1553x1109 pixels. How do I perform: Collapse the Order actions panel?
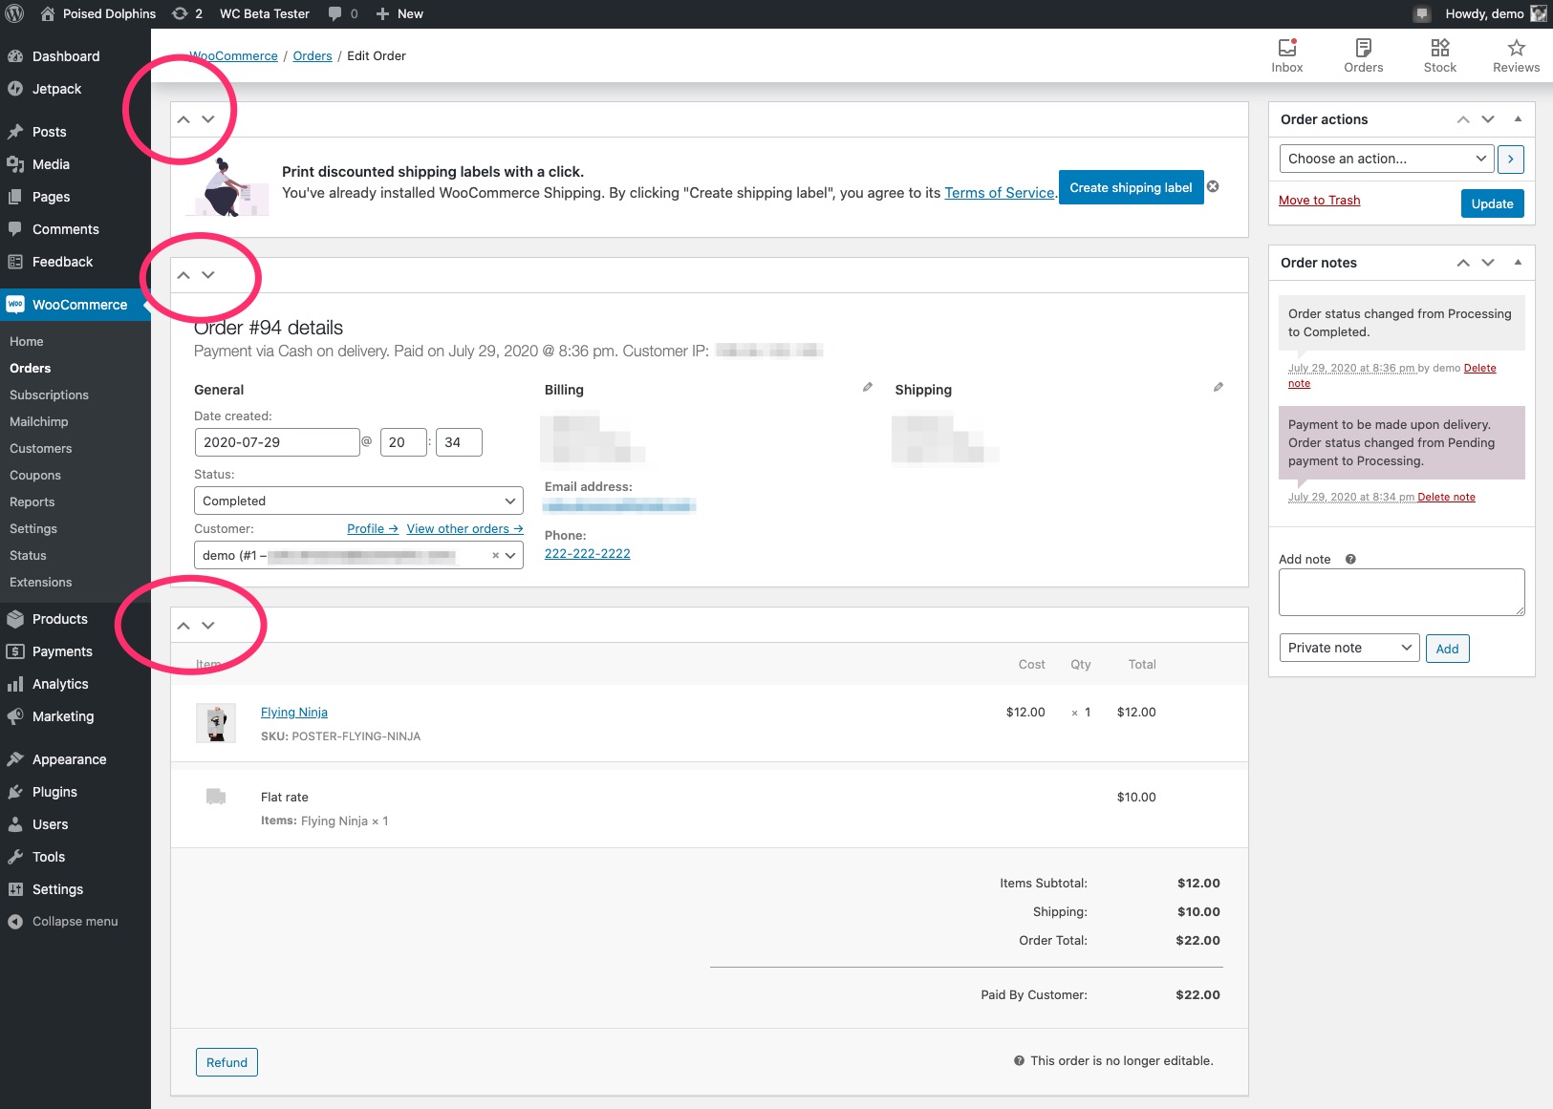[x=1518, y=118]
